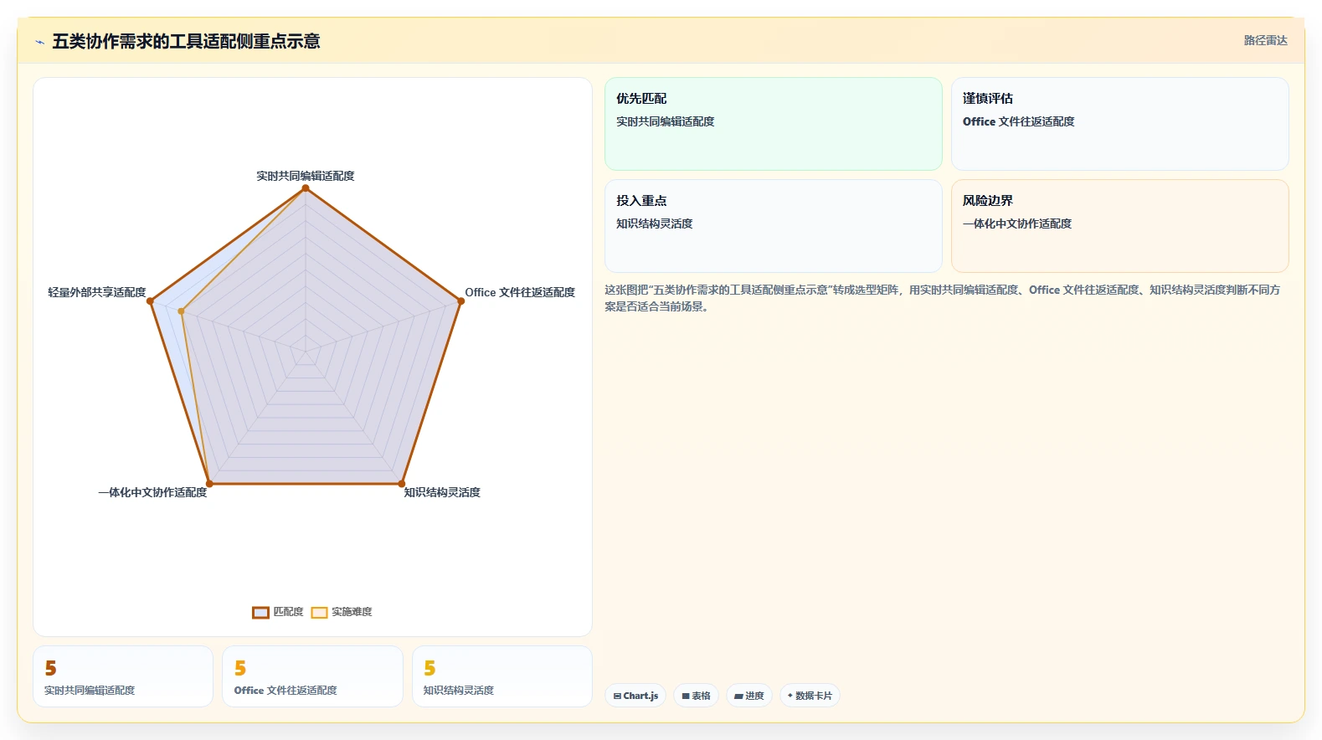Open the Office 文件往返适配度 stat card
This screenshot has width=1322, height=740.
[312, 676]
